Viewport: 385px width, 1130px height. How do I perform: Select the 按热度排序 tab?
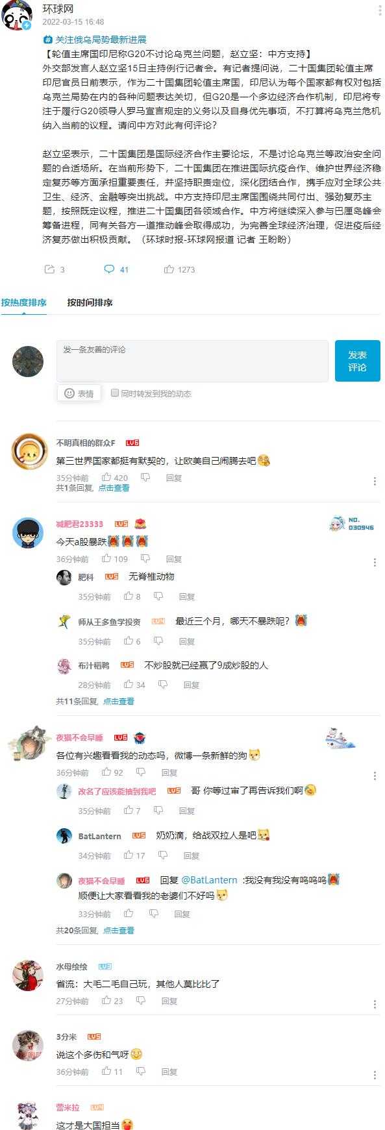(x=23, y=303)
